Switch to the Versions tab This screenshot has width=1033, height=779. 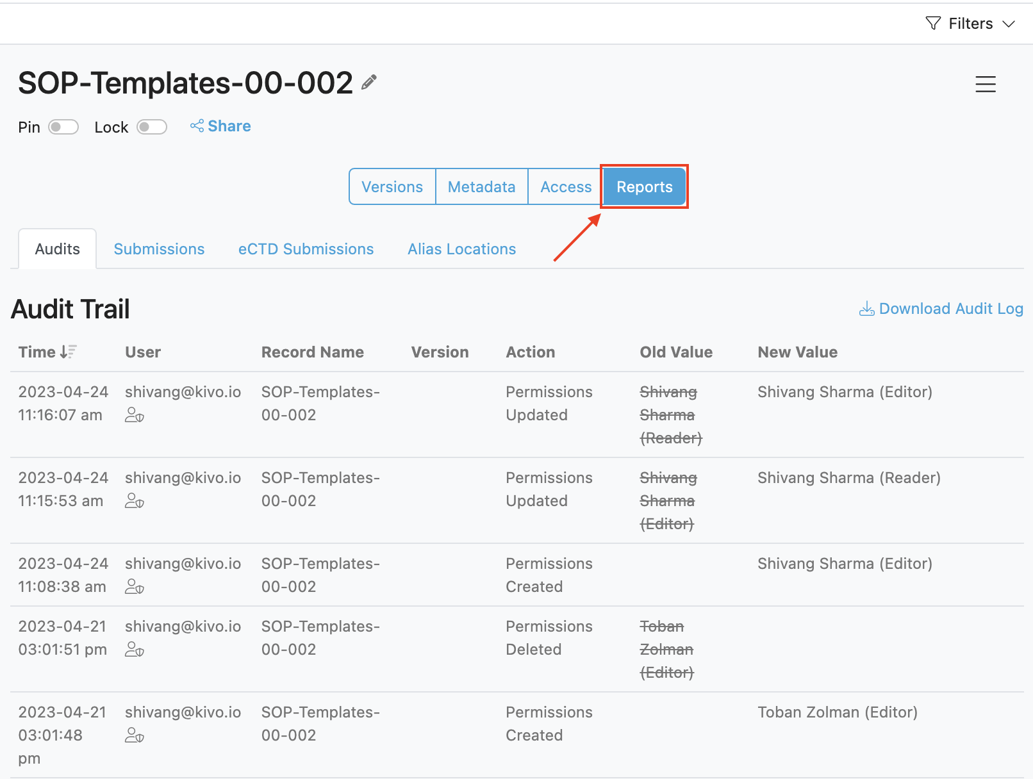click(392, 187)
